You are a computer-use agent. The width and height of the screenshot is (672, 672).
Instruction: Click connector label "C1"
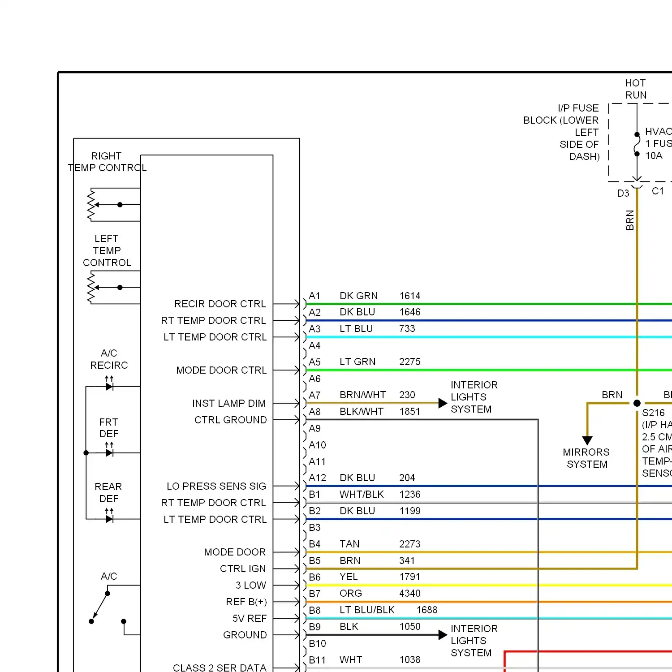658,191
